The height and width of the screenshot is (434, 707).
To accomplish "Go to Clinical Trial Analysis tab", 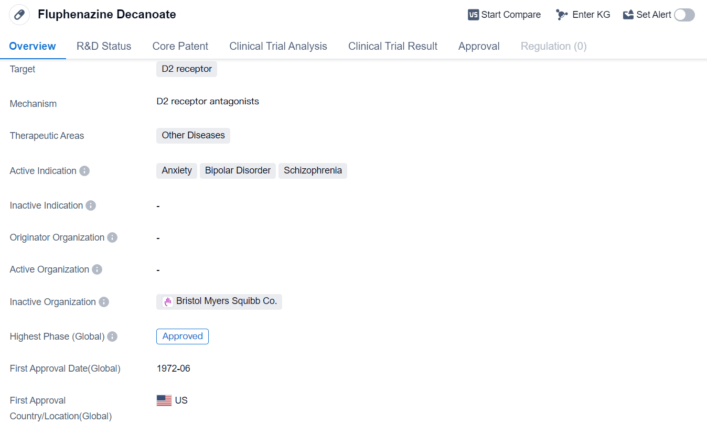I will tap(278, 46).
